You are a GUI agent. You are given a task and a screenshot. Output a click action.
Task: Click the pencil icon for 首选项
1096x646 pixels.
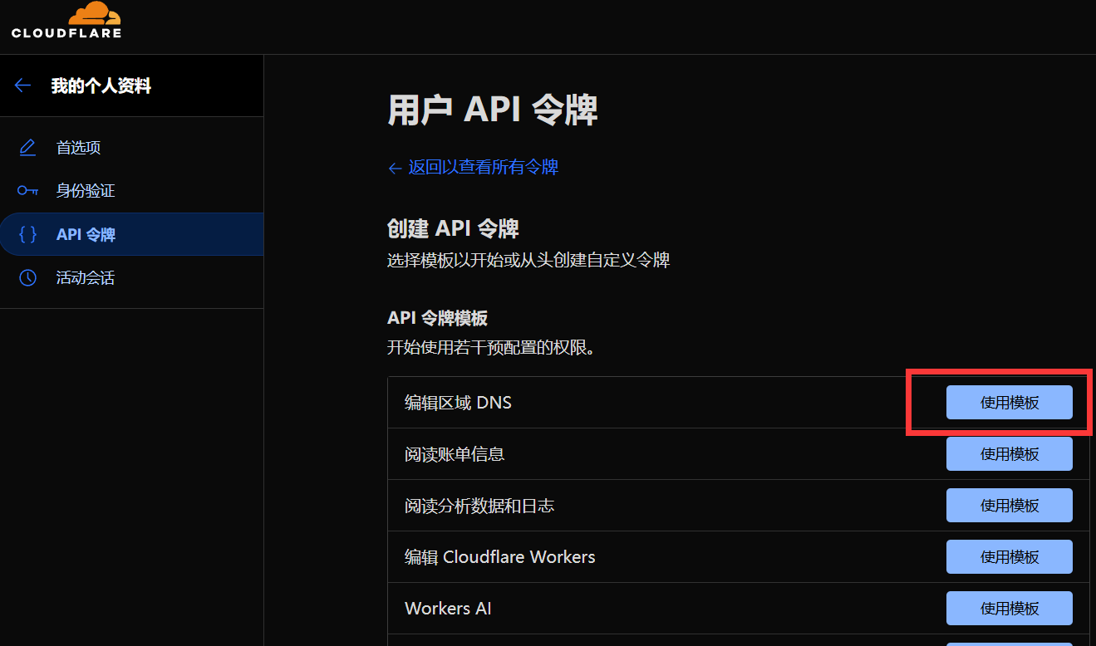(27, 148)
